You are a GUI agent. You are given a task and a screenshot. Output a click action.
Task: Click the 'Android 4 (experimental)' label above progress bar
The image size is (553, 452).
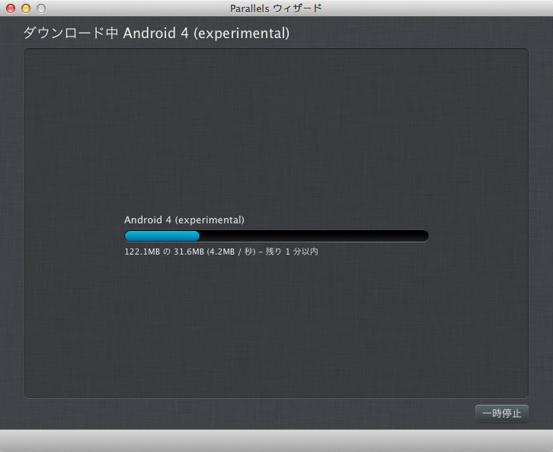(184, 220)
